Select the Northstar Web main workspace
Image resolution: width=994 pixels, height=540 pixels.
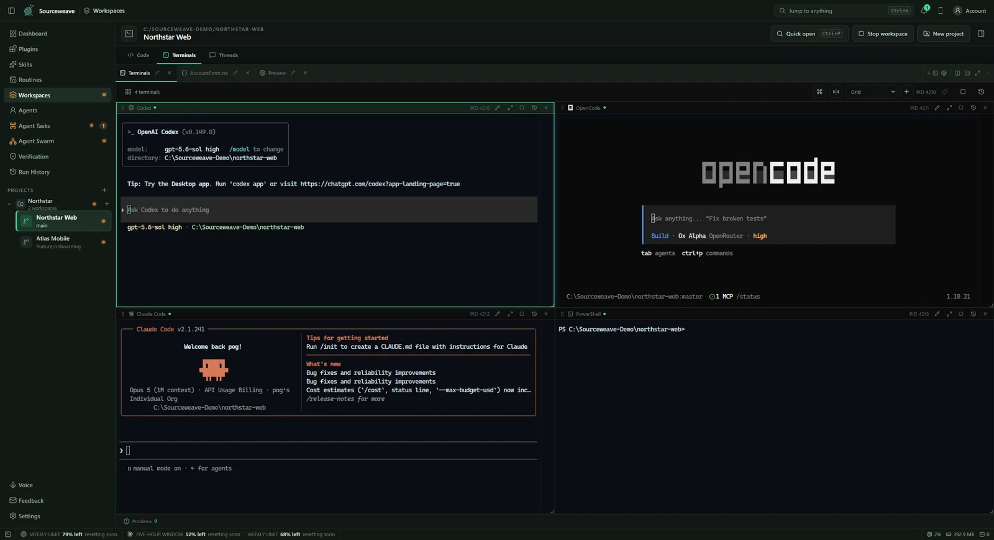coord(63,221)
